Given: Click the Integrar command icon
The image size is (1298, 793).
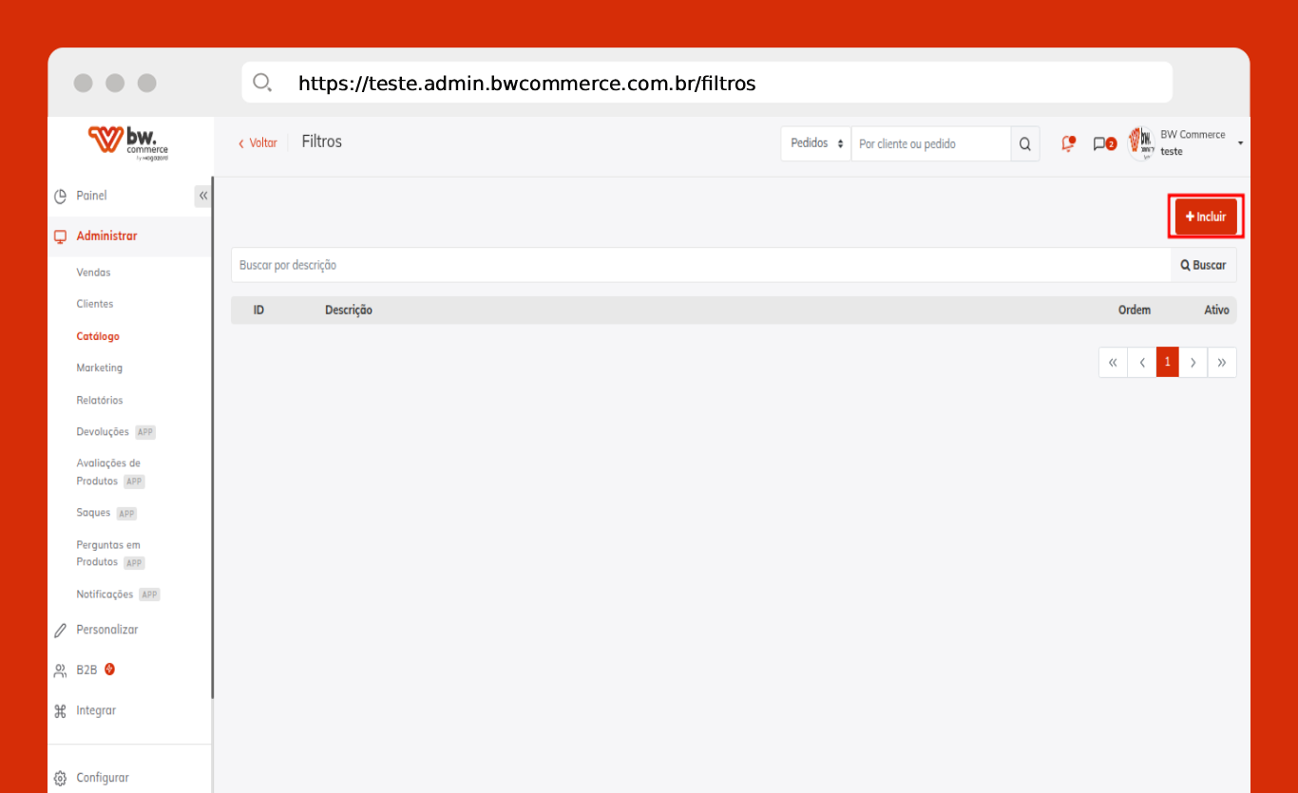Looking at the screenshot, I should tap(60, 711).
